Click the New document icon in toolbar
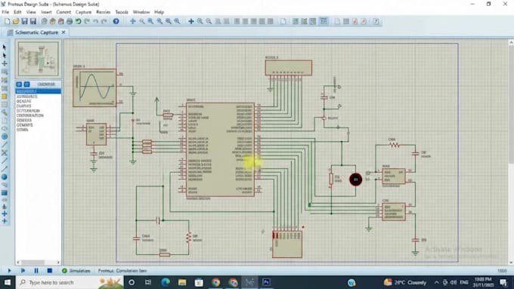The width and height of the screenshot is (514, 289). click(x=8, y=21)
